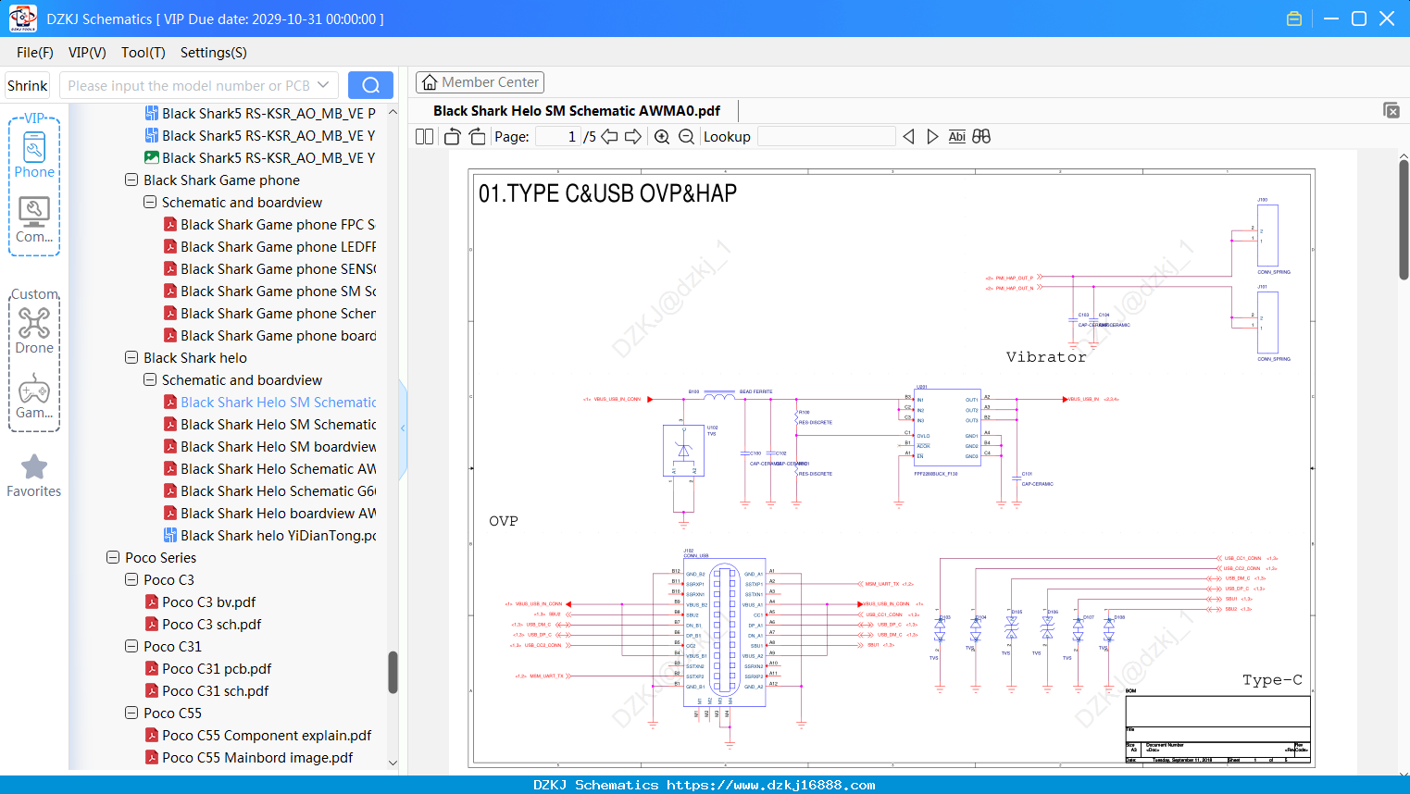Click the Member Center home button
This screenshot has height=794, width=1410.
coord(480,82)
